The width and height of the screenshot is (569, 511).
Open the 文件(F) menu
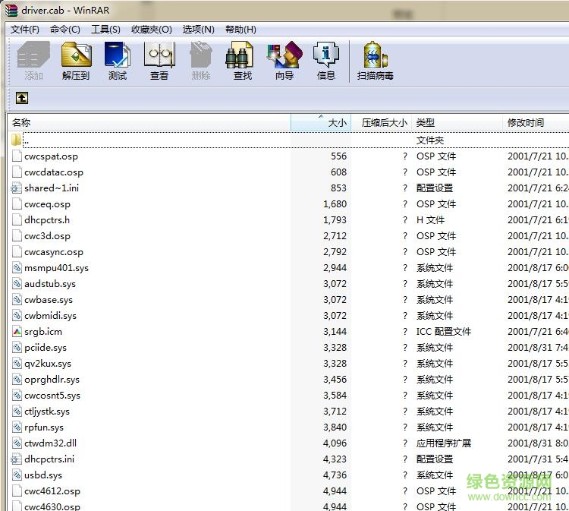(x=25, y=30)
